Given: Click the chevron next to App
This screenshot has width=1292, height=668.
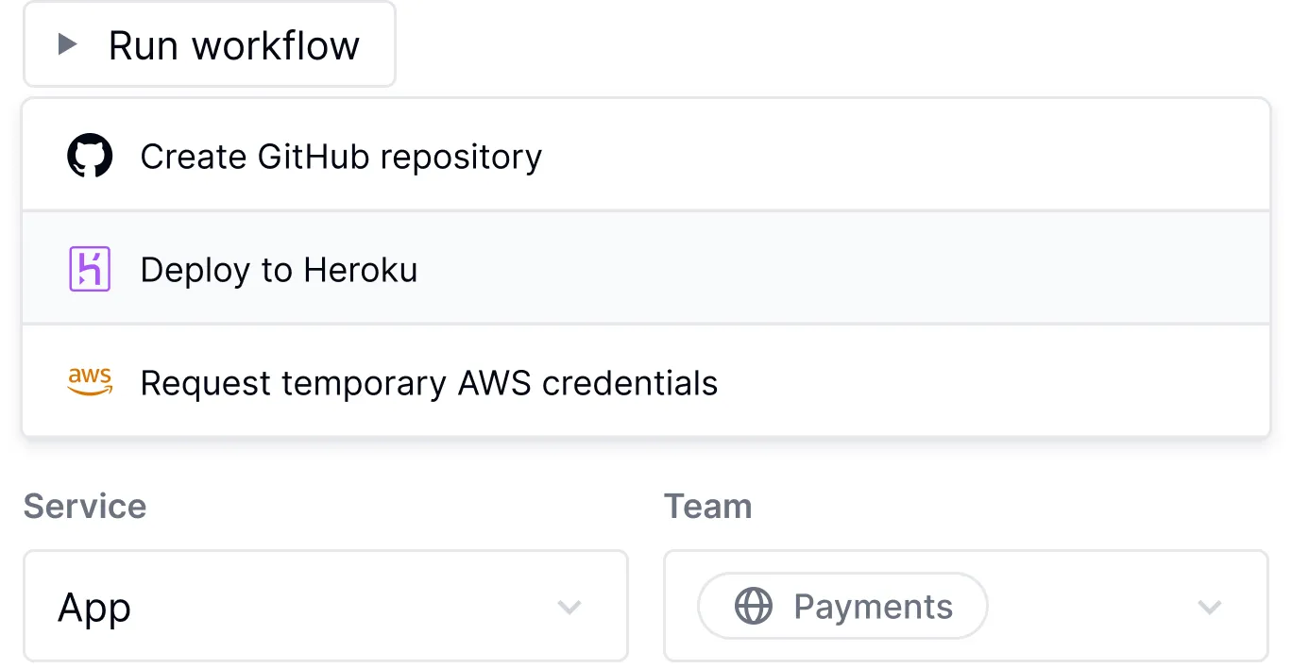Looking at the screenshot, I should tap(569, 607).
